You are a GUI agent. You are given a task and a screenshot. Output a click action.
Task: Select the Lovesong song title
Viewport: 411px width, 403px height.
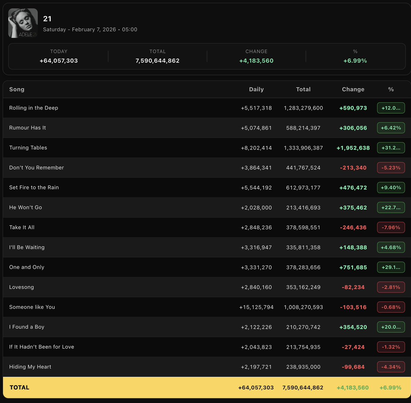tap(22, 287)
